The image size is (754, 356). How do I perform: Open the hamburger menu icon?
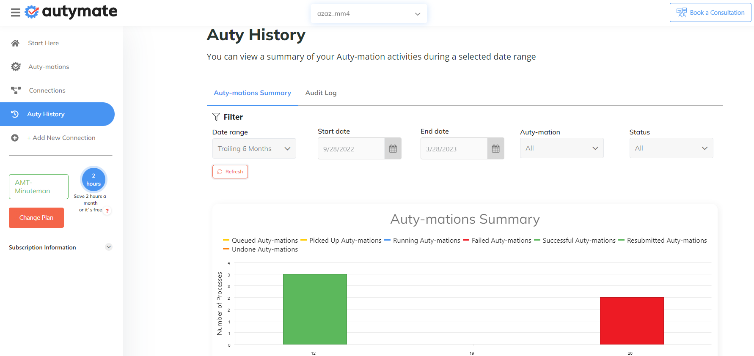point(16,13)
